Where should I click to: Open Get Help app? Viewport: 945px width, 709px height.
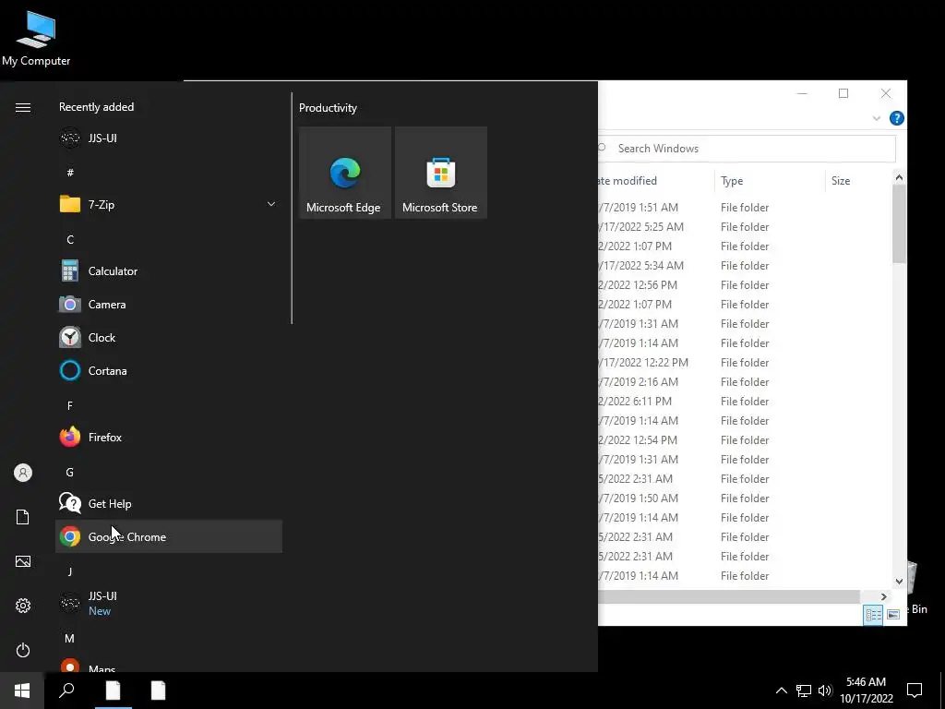tap(169, 503)
